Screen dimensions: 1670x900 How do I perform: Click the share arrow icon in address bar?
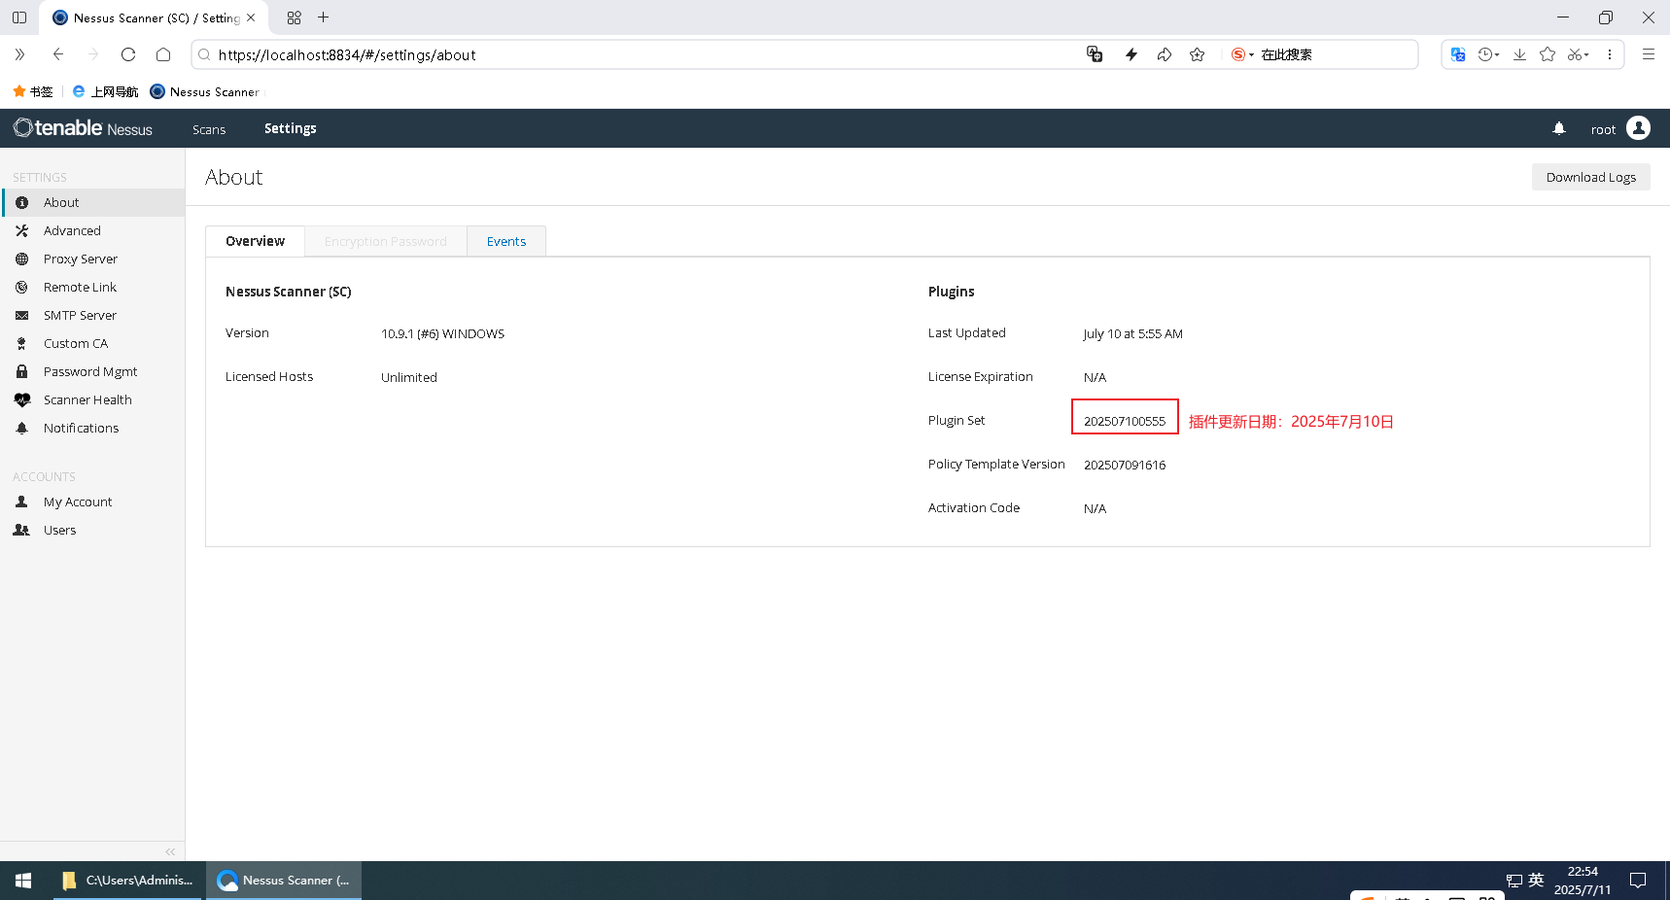pyautogui.click(x=1165, y=54)
